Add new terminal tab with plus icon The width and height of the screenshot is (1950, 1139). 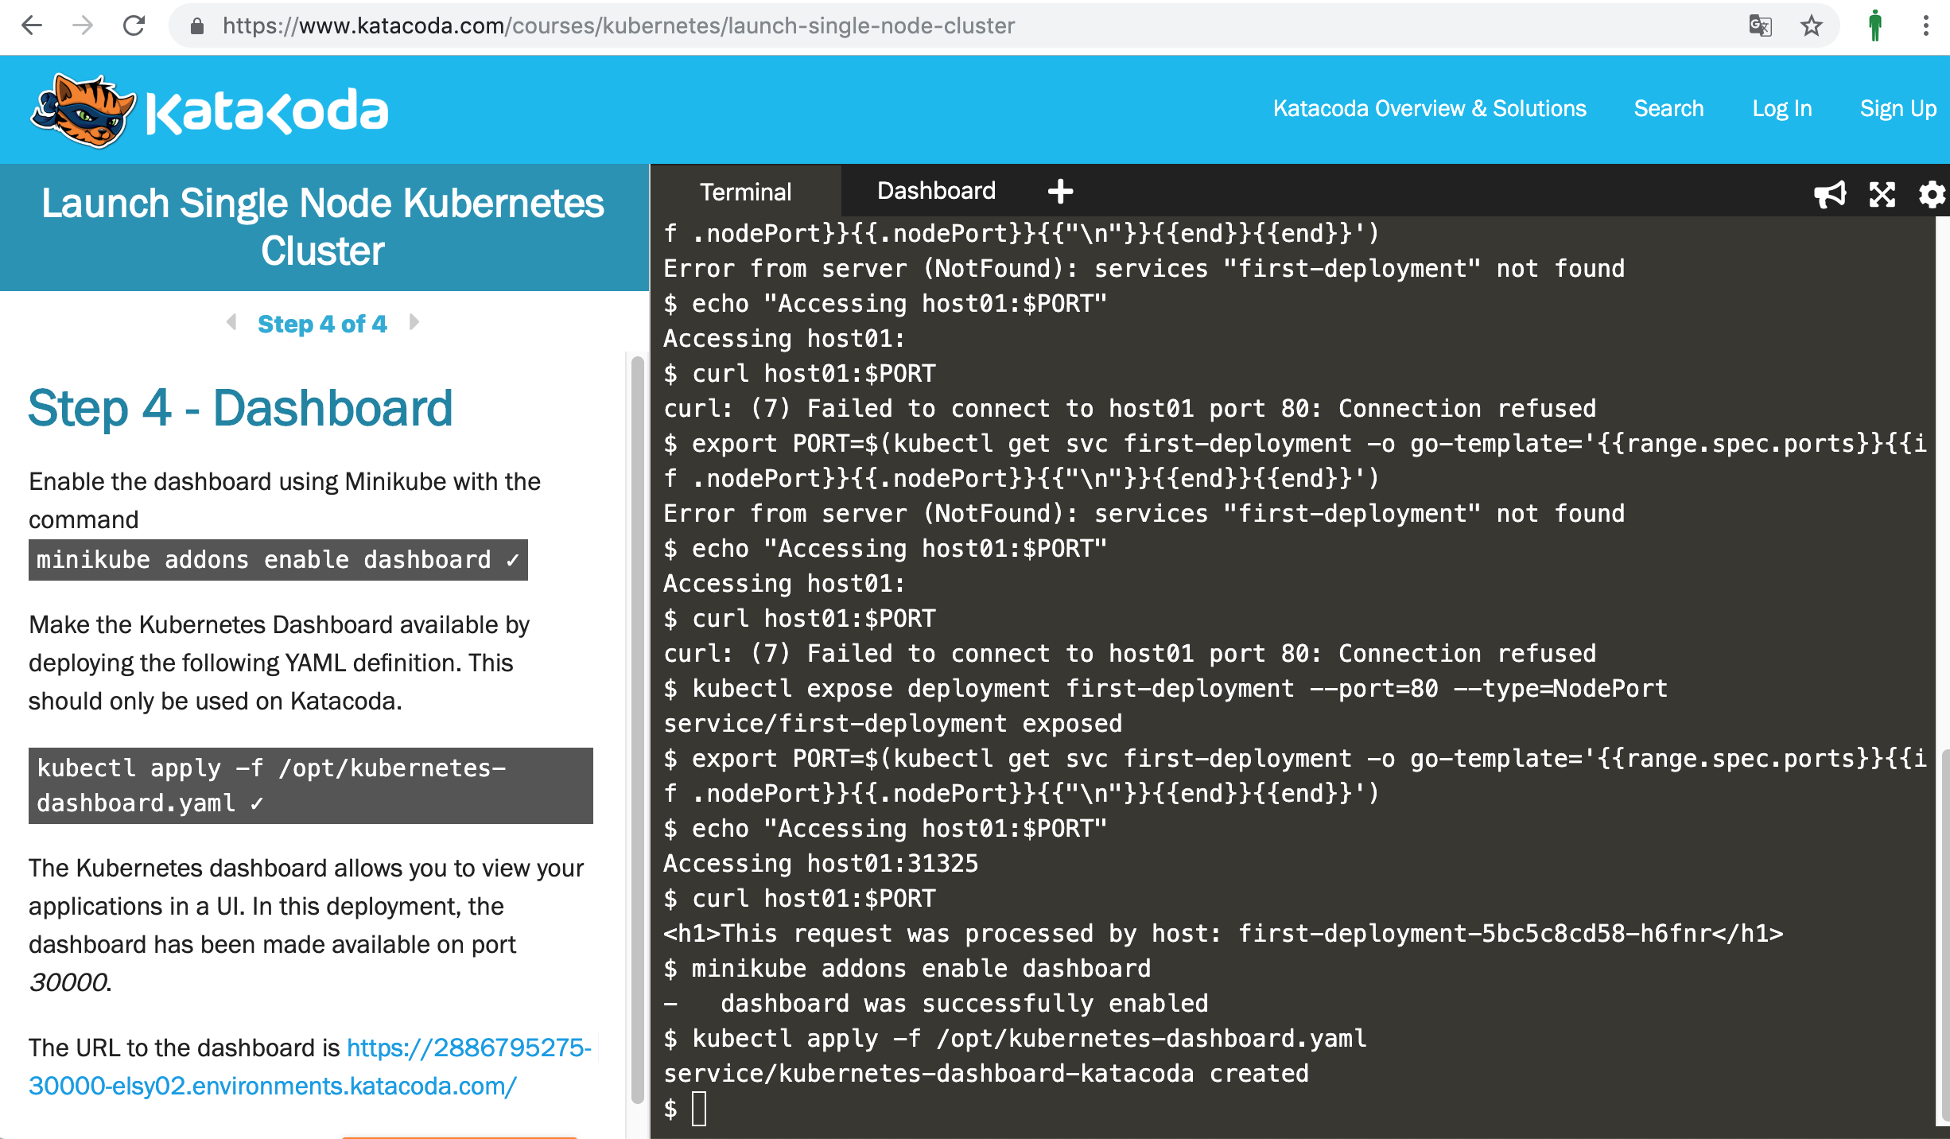pyautogui.click(x=1060, y=191)
